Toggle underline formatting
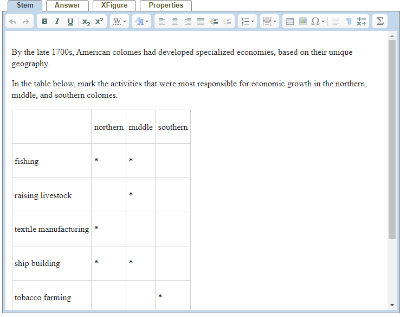Screen dimensions: 400x317 point(70,22)
